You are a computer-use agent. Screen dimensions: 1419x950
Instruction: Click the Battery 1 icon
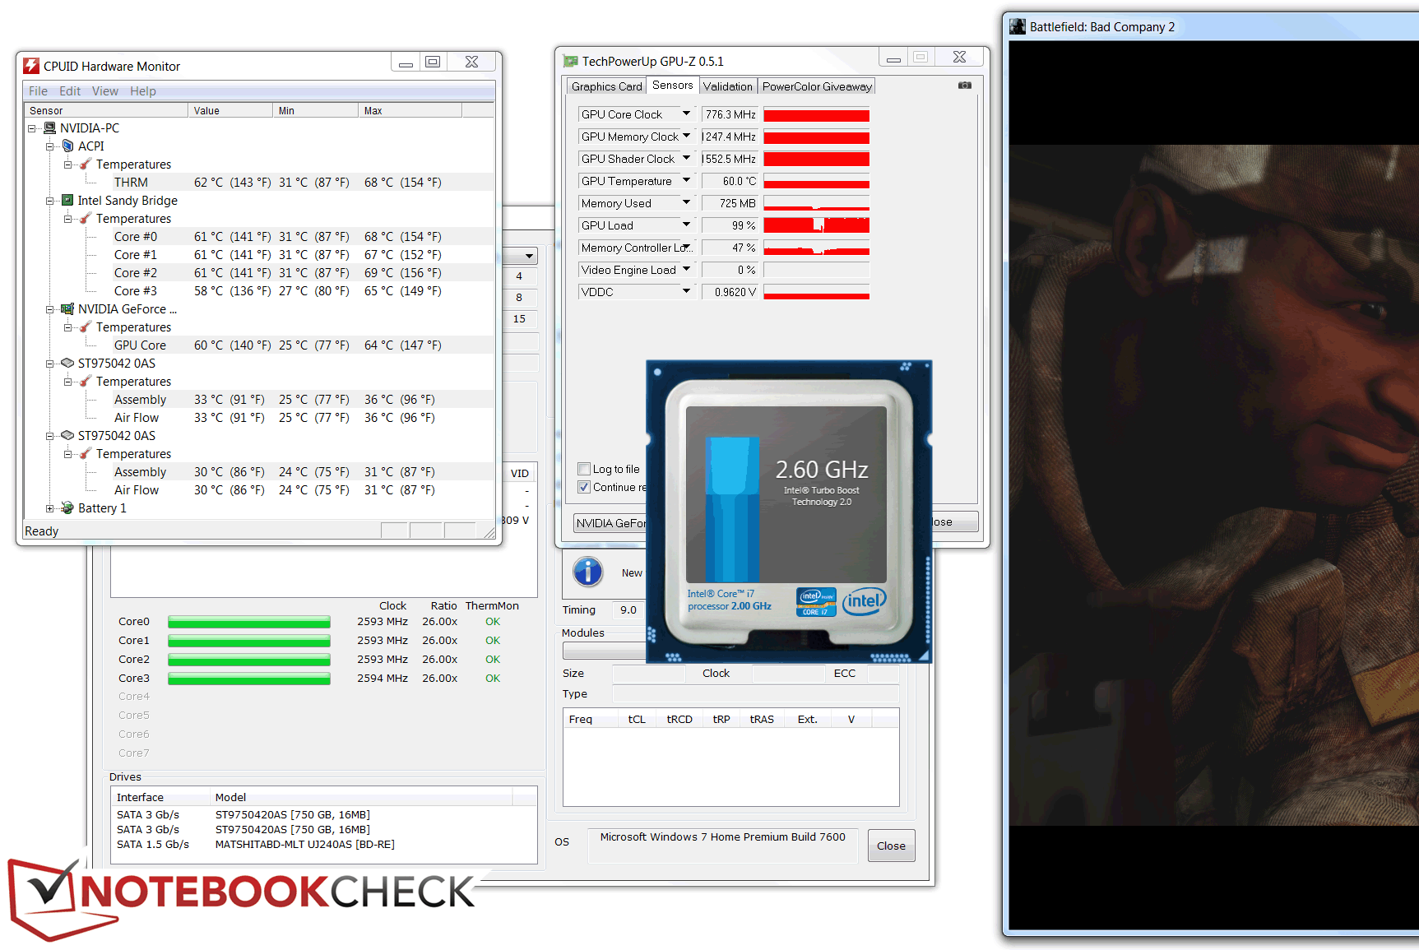pos(67,508)
